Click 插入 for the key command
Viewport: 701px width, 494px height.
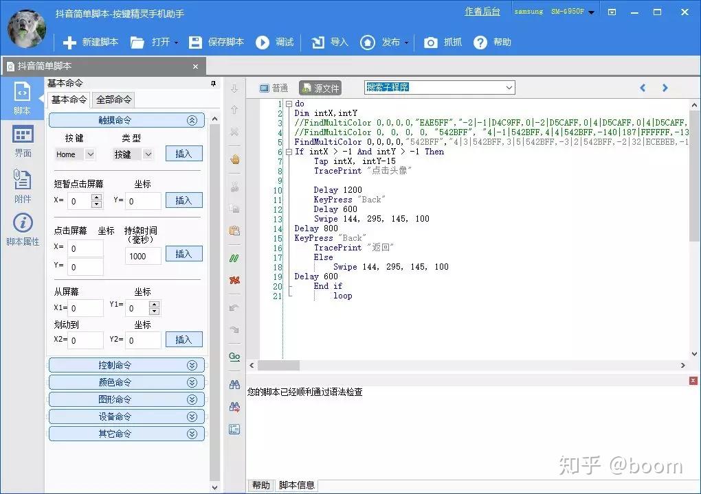(183, 154)
